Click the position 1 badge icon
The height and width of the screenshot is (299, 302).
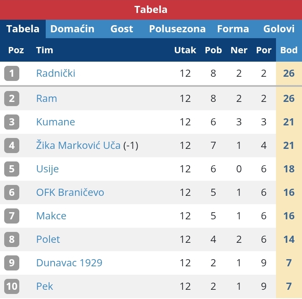(12, 73)
